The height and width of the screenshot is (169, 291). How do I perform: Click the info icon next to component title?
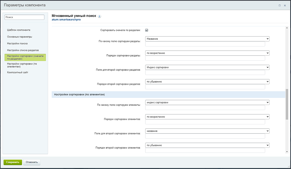(x=99, y=16)
